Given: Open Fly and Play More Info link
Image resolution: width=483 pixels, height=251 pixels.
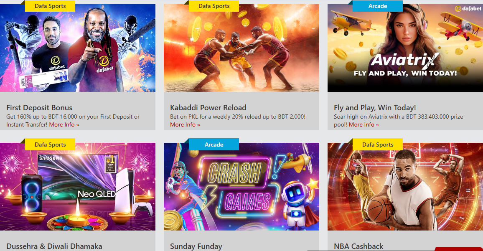Looking at the screenshot, I should (364, 125).
